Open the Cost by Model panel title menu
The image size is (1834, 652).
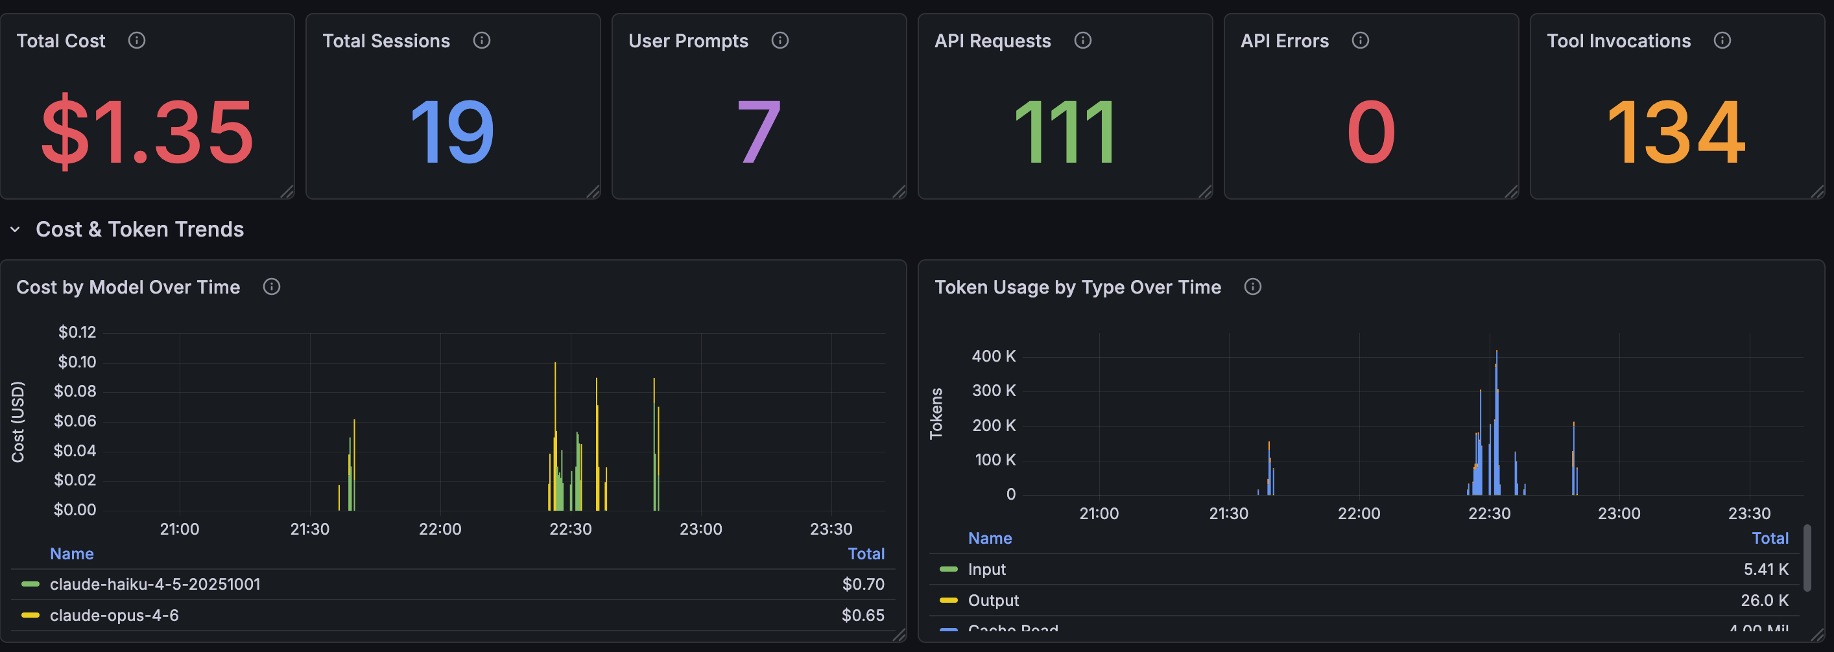point(128,287)
